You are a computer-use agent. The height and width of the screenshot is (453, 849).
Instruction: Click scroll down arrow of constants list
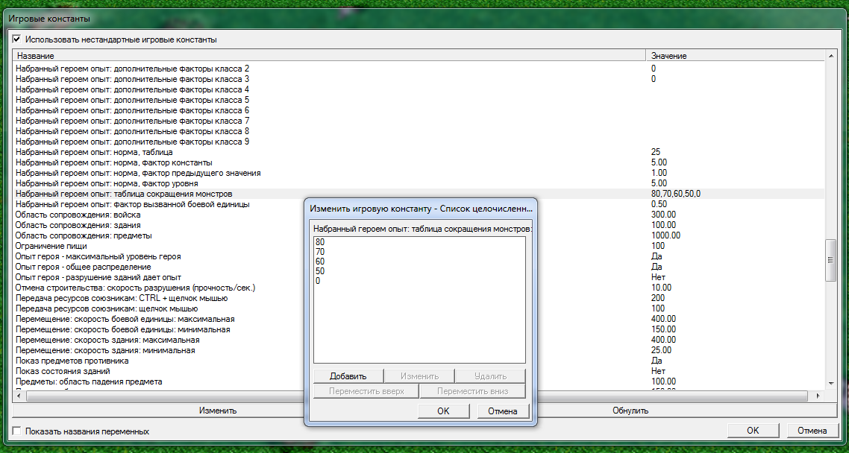[x=830, y=384]
